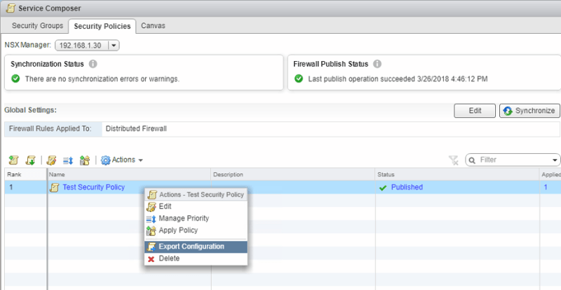Image resolution: width=561 pixels, height=290 pixels.
Task: Switch to the Canvas tab
Action: point(154,26)
